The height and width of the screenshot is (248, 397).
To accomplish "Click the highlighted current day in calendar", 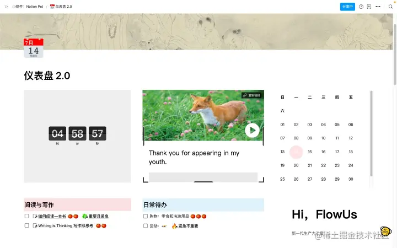I will [x=296, y=152].
